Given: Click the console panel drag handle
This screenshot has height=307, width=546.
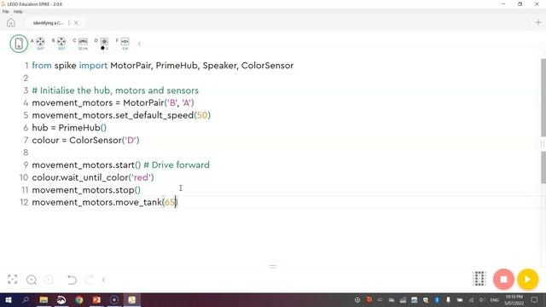Looking at the screenshot, I should [273, 266].
